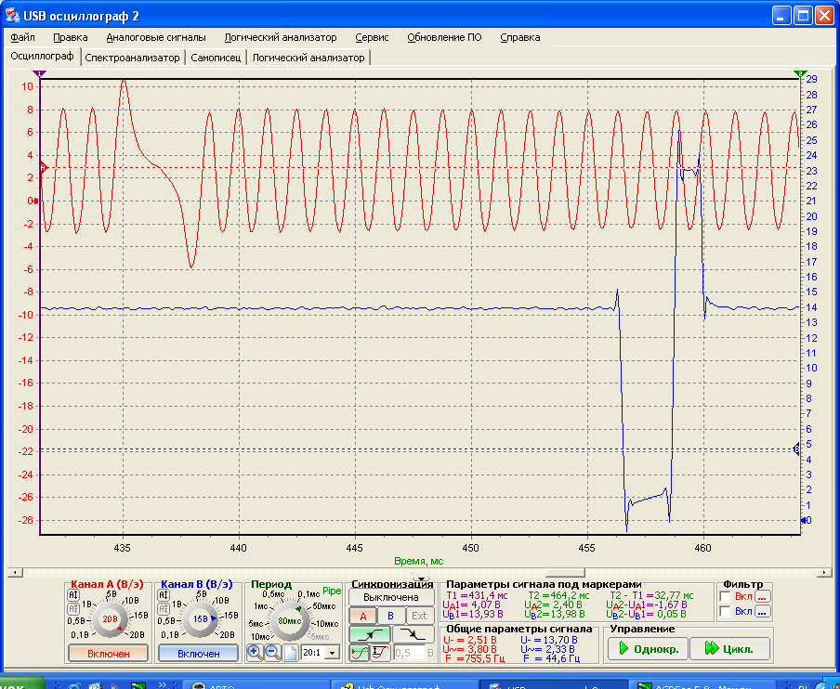Open the Аналоговые сигналы menu
The height and width of the screenshot is (689, 840).
click(156, 37)
